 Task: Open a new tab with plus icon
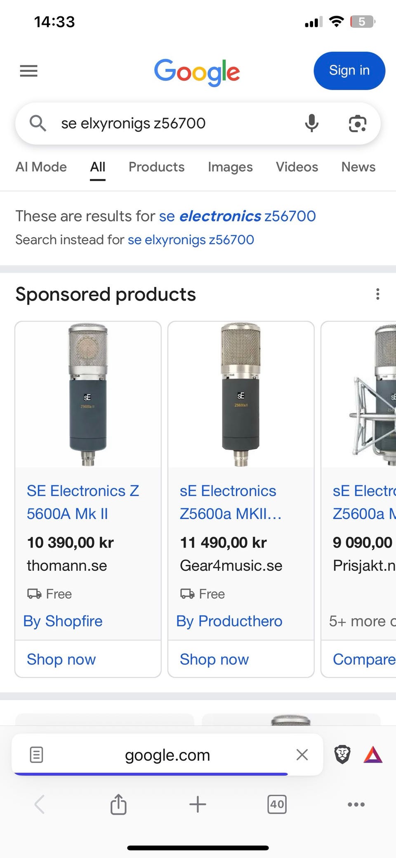point(198,804)
